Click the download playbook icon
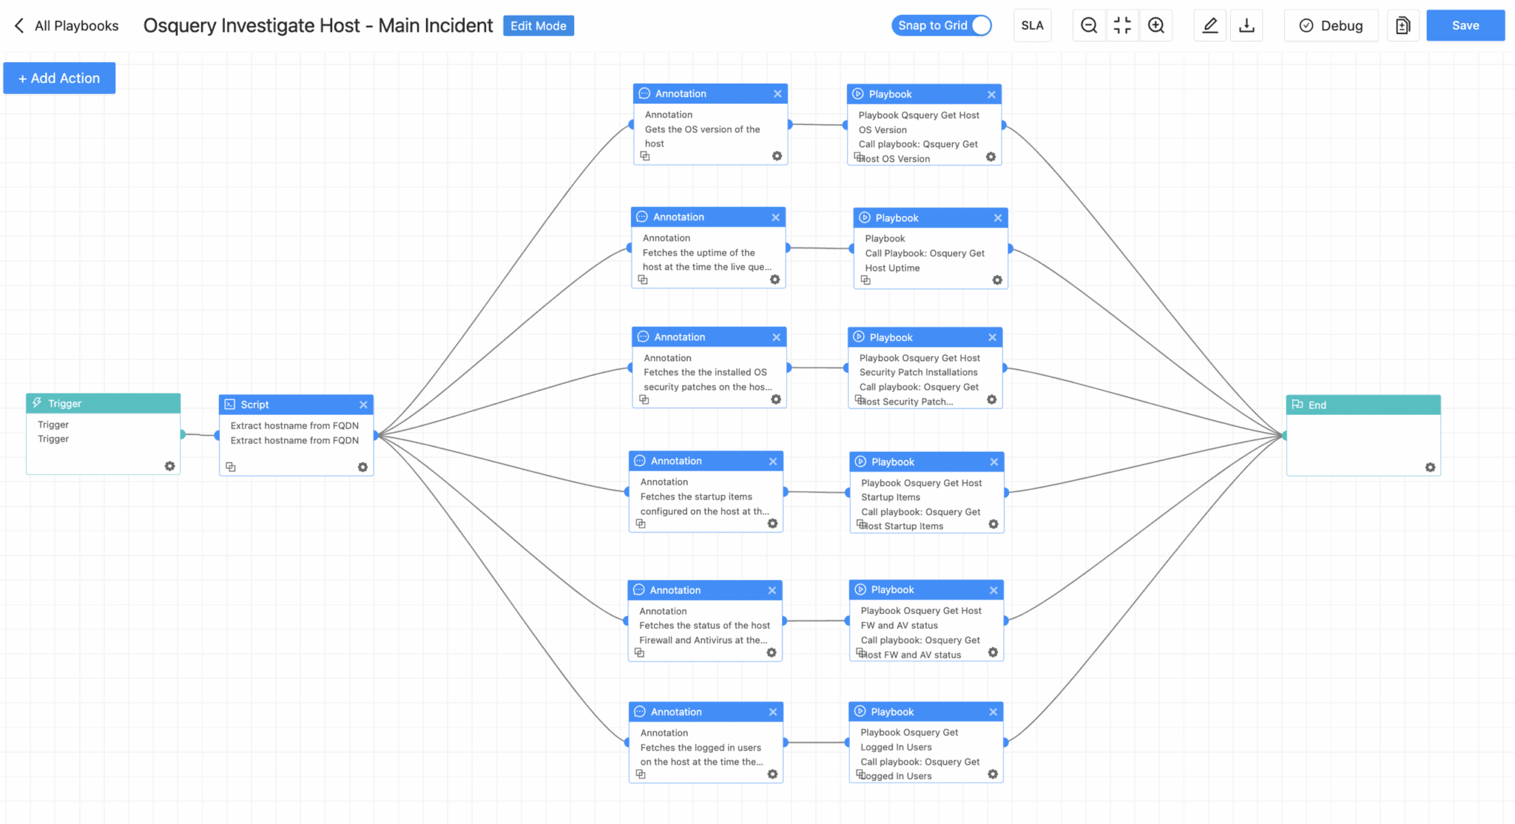Viewport: 1515px width, 824px height. 1247,25
